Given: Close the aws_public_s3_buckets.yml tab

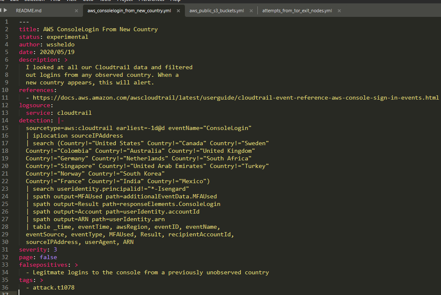Looking at the screenshot, I should coord(251,11).
